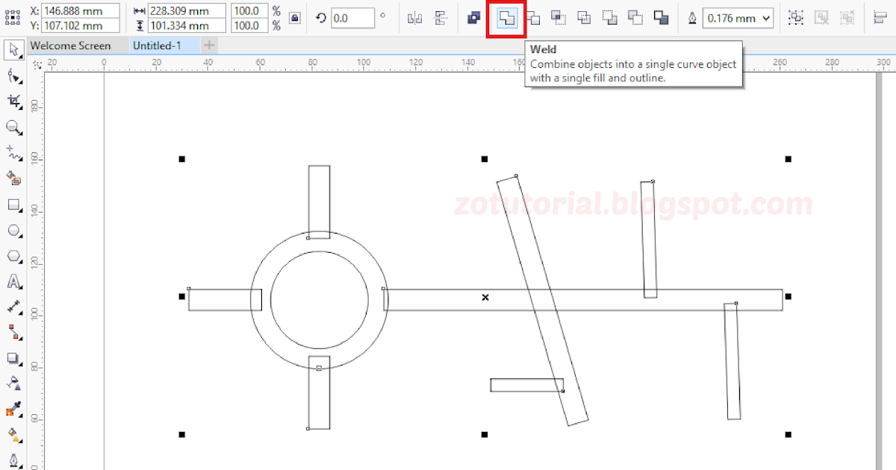The height and width of the screenshot is (470, 896).
Task: Select the Polygon tool
Action: point(13,256)
